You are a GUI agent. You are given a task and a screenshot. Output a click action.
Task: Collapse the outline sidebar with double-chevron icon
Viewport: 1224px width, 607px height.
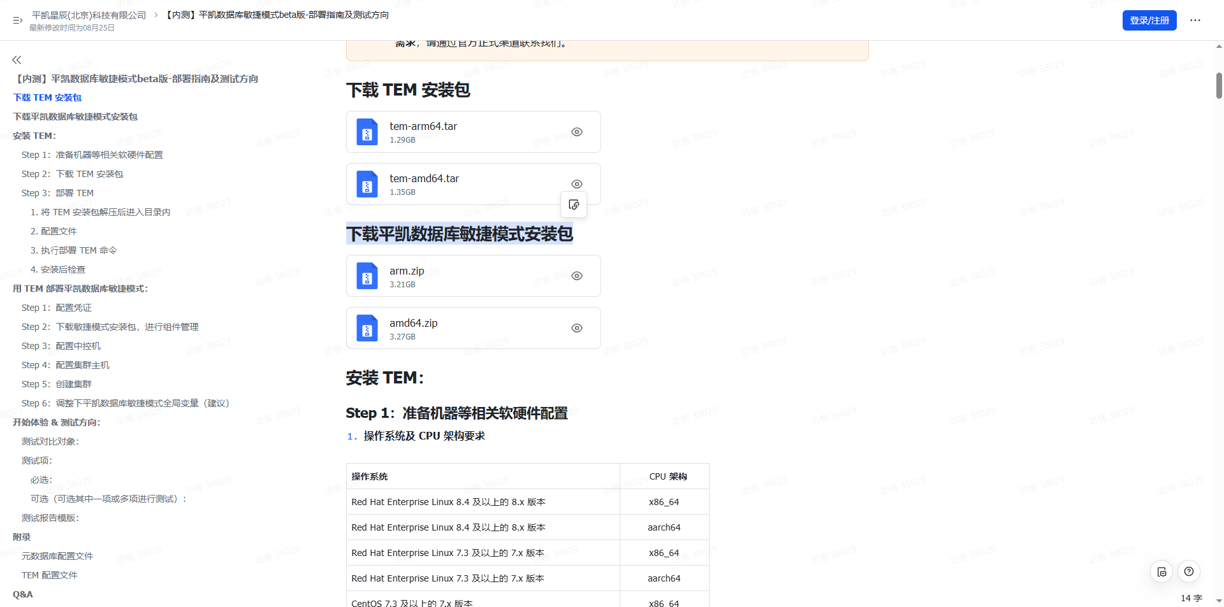pos(17,60)
